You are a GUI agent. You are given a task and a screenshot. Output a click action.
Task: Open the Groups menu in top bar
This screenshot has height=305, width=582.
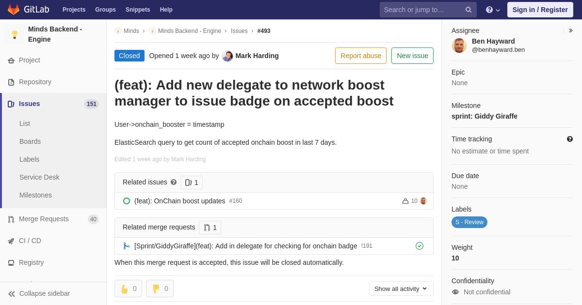coord(105,10)
